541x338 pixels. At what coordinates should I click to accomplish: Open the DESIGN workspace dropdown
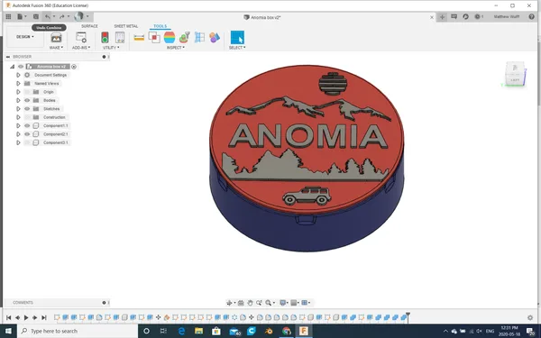click(x=25, y=37)
